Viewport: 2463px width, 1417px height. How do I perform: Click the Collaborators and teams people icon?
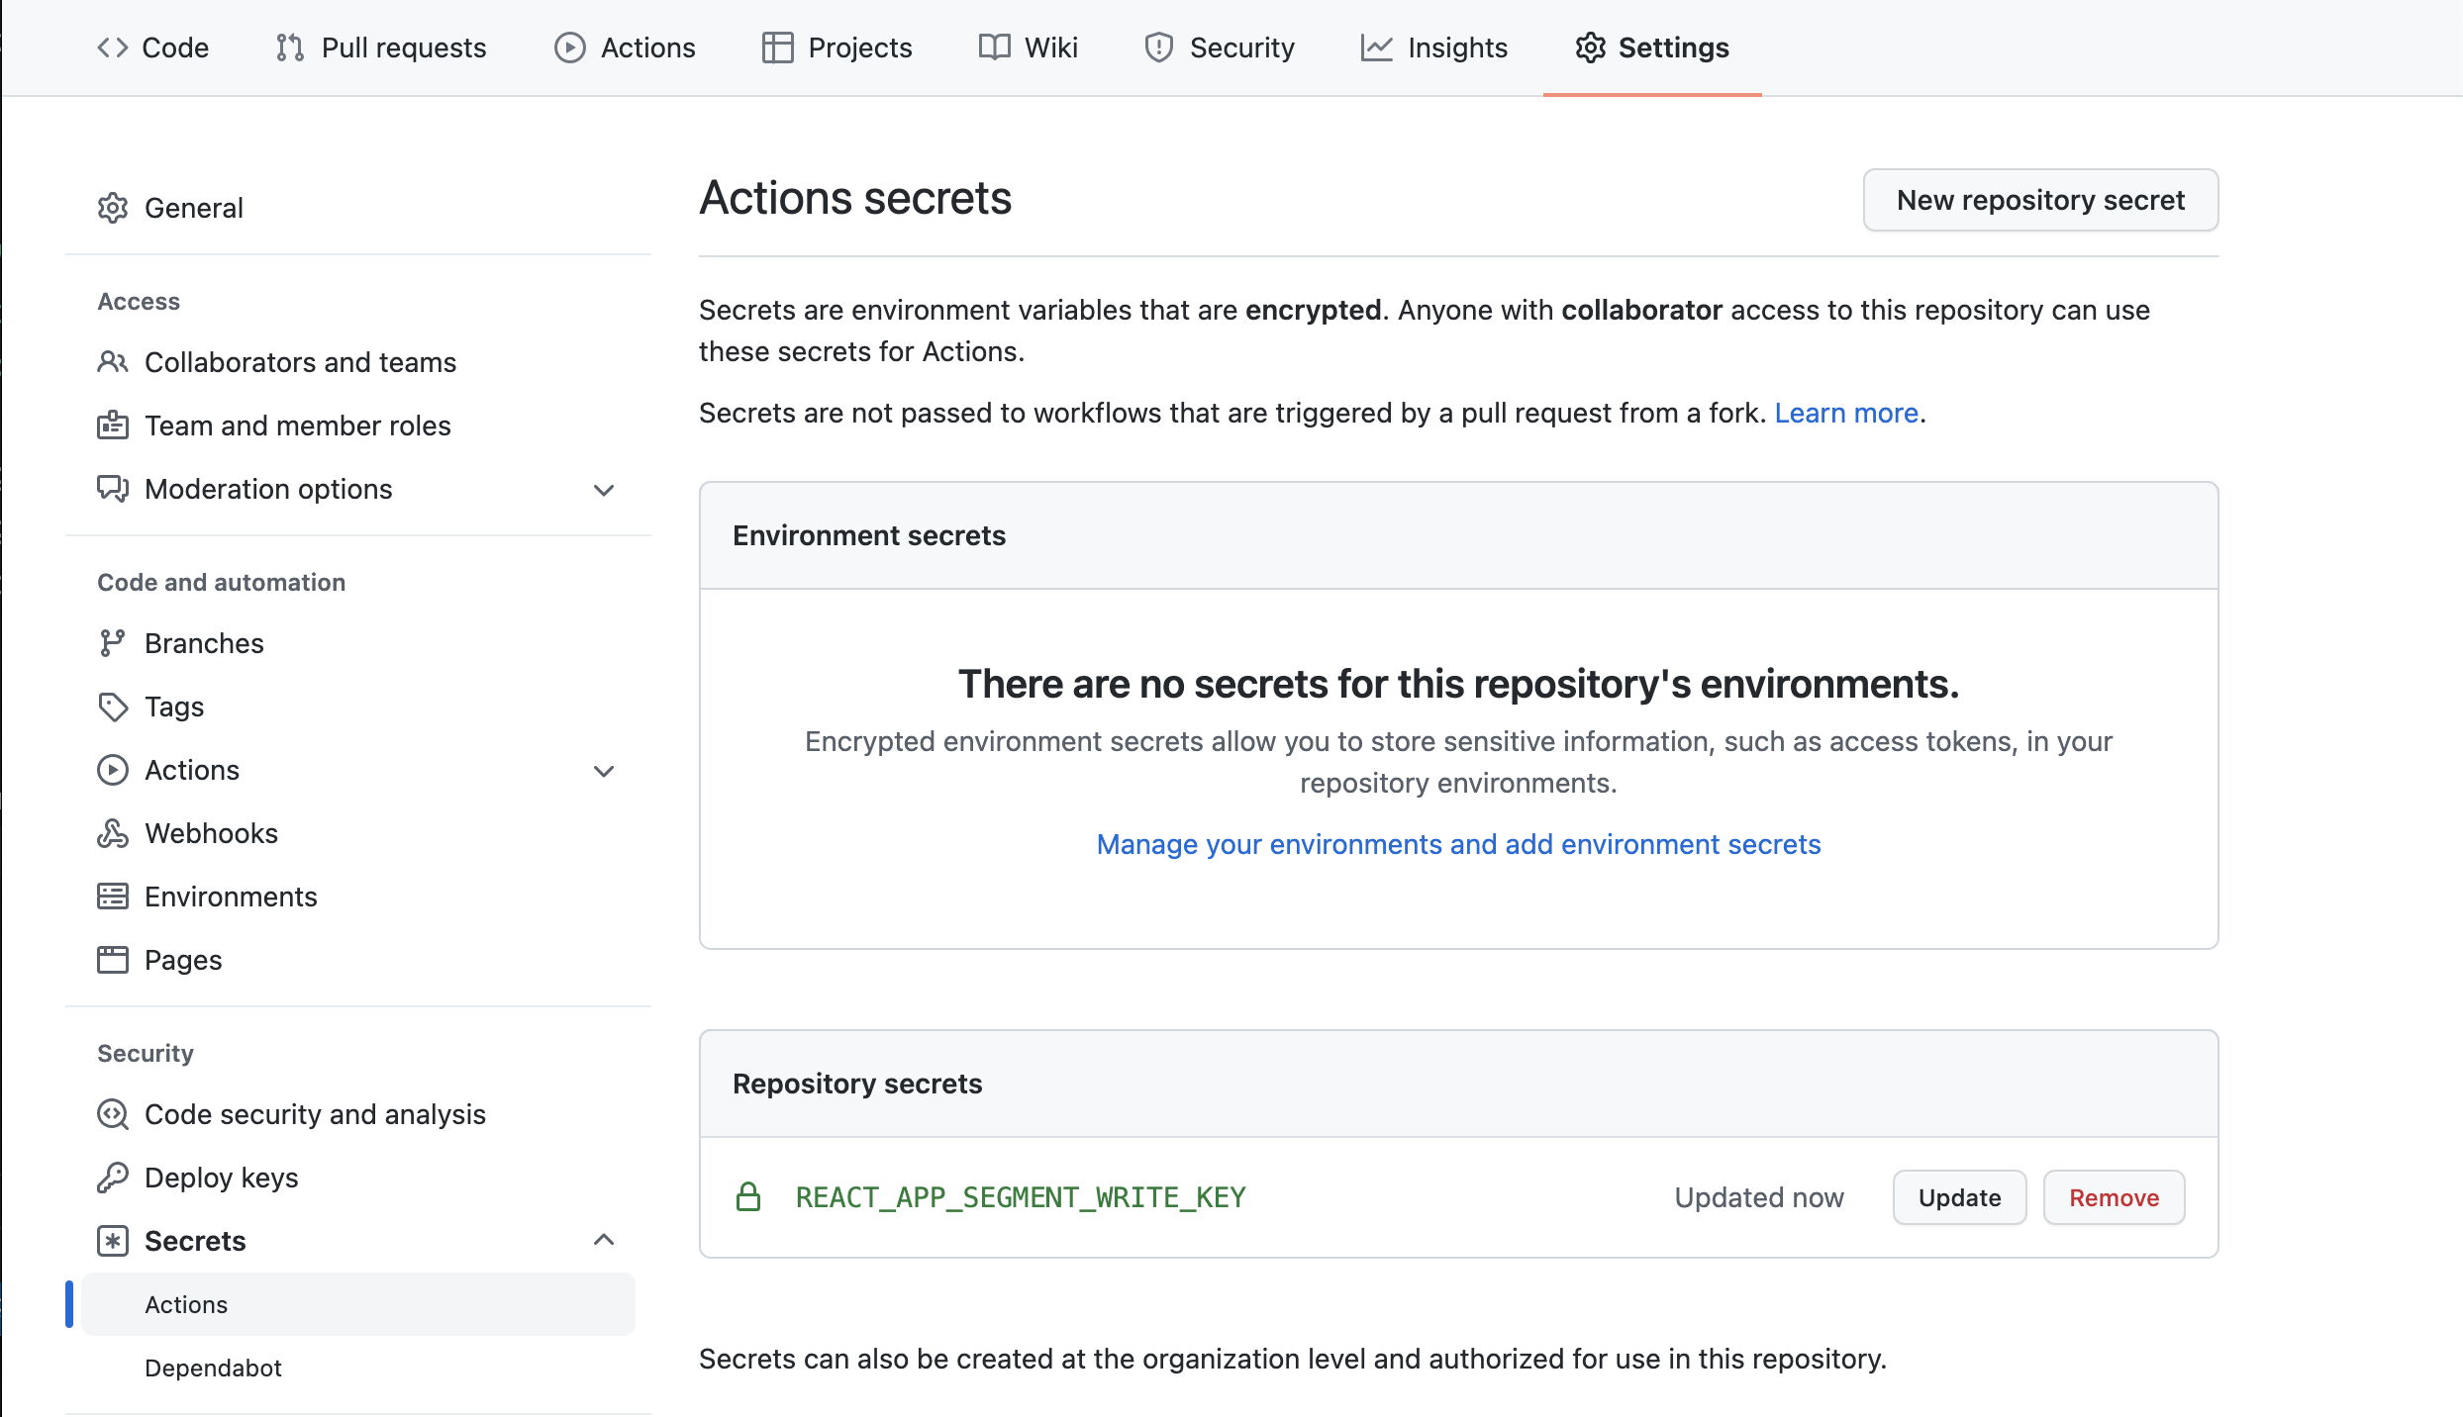click(113, 362)
